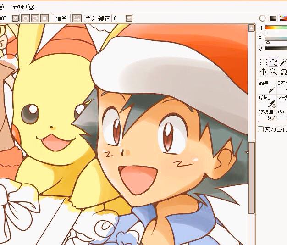Choose the 選択消し selection eraser tool
287x245 pixels.
click(267, 115)
